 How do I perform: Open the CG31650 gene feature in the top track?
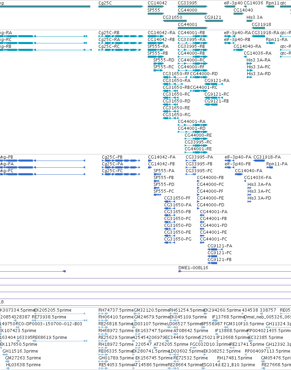coord(174,21)
